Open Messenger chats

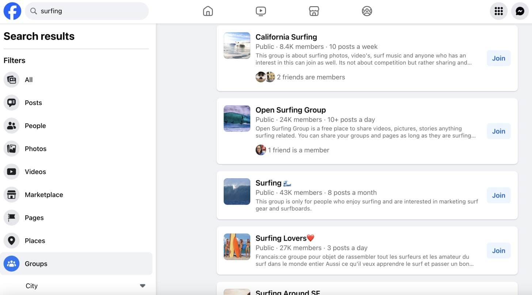(x=520, y=11)
